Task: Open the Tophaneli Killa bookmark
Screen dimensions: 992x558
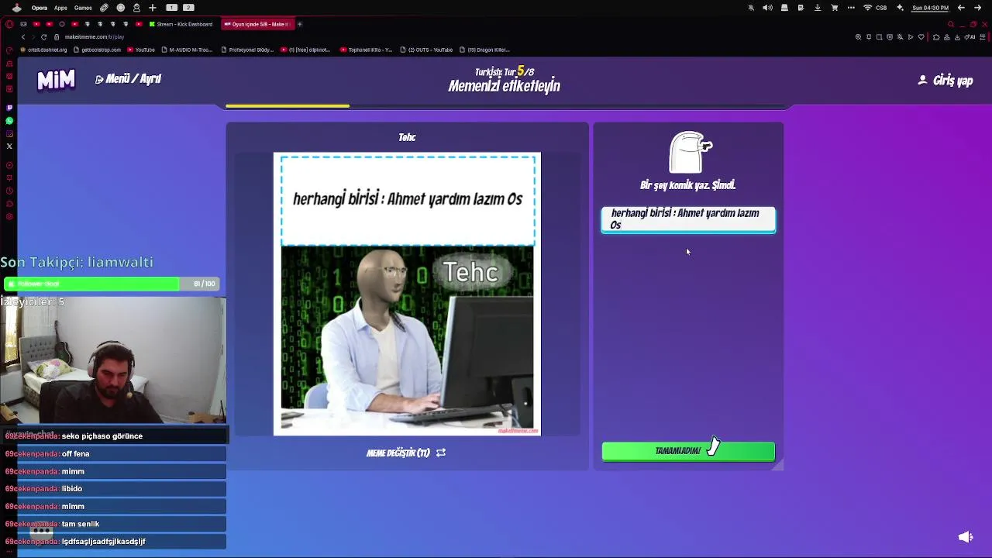Action: pyautogui.click(x=367, y=50)
